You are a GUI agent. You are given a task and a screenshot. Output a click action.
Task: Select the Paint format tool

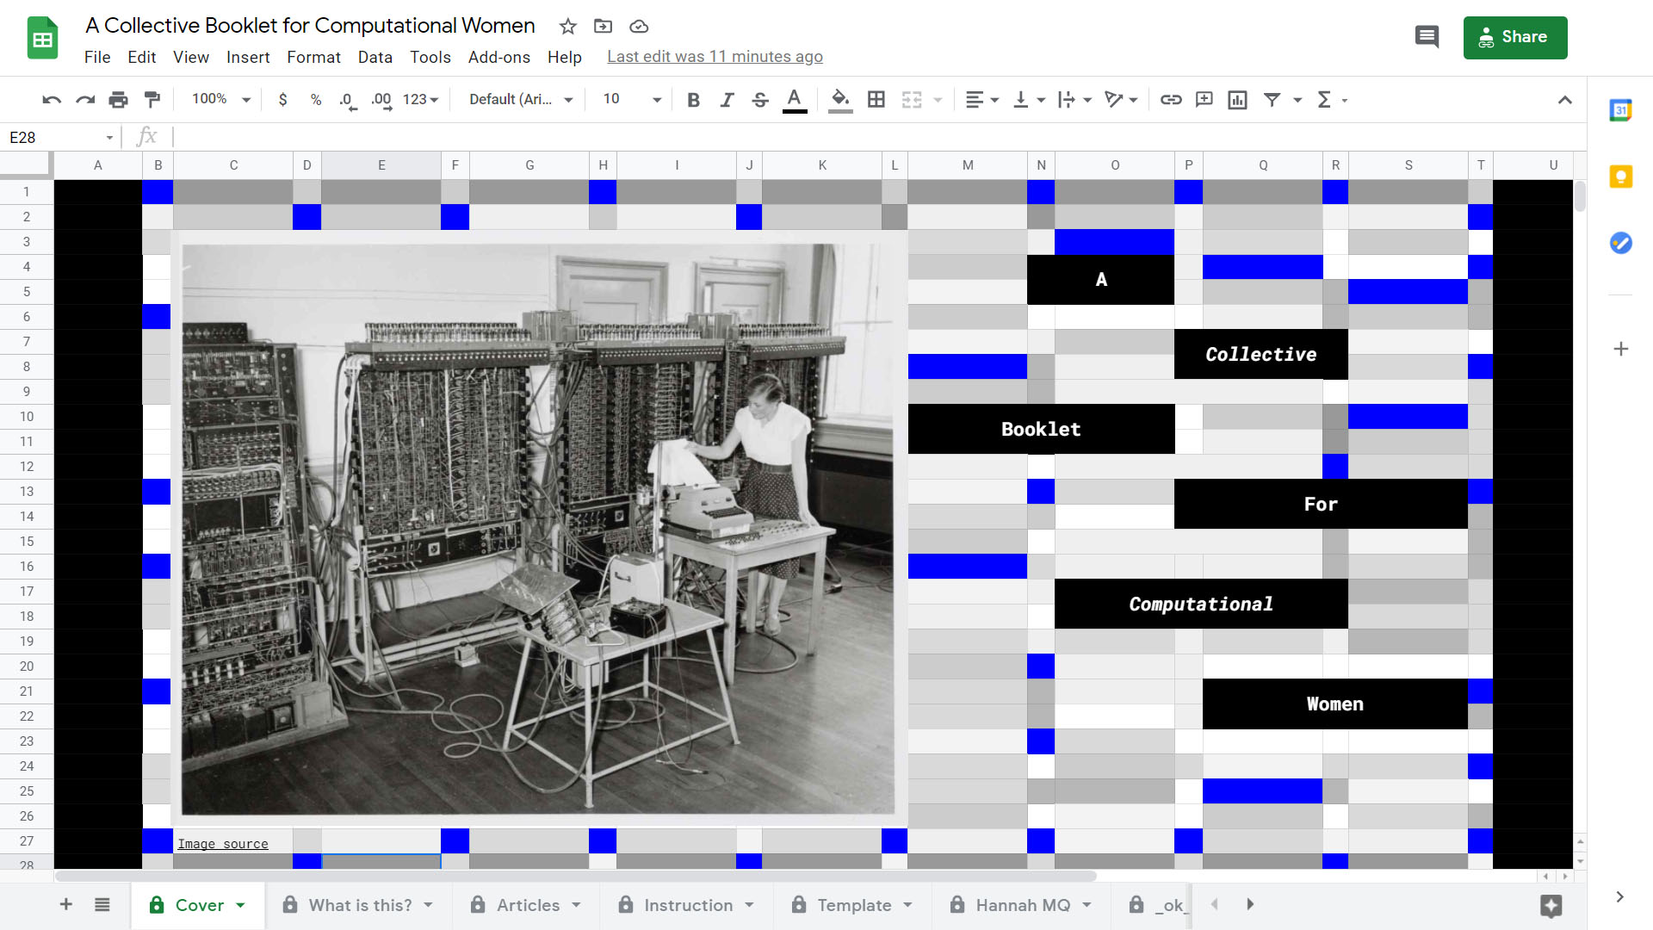pyautogui.click(x=152, y=99)
